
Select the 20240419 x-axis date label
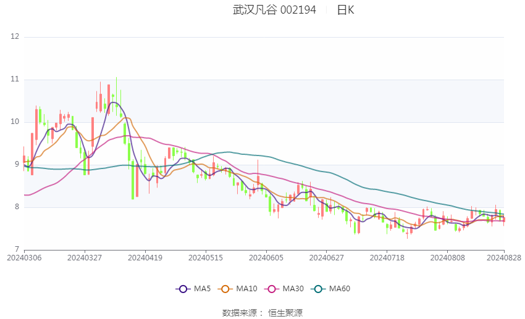(x=145, y=258)
